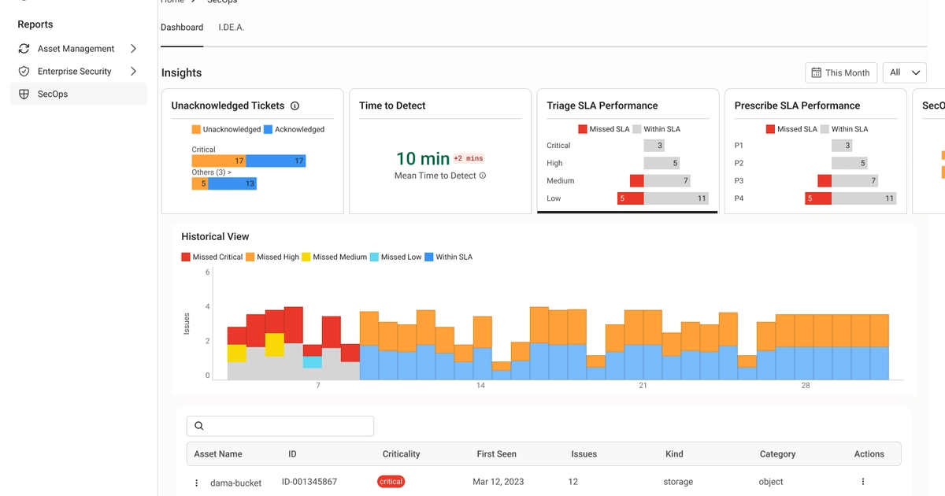This screenshot has width=945, height=496.
Task: Click the This Month date range button
Action: 841,72
